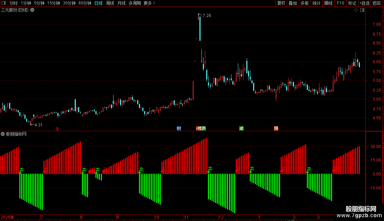Open the 画线 drawing tool
The width and height of the screenshot is (384, 221).
click(x=328, y=3)
